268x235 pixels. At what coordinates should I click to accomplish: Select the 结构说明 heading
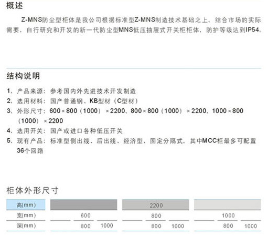tap(23, 76)
